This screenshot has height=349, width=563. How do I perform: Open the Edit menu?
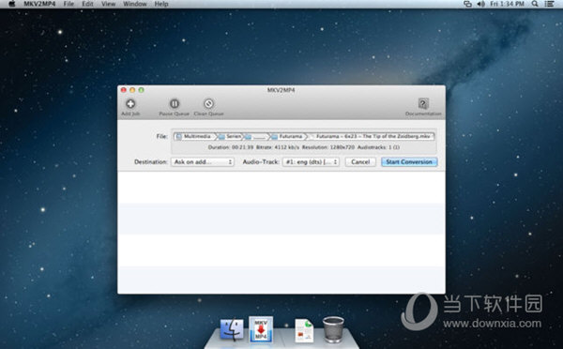87,4
